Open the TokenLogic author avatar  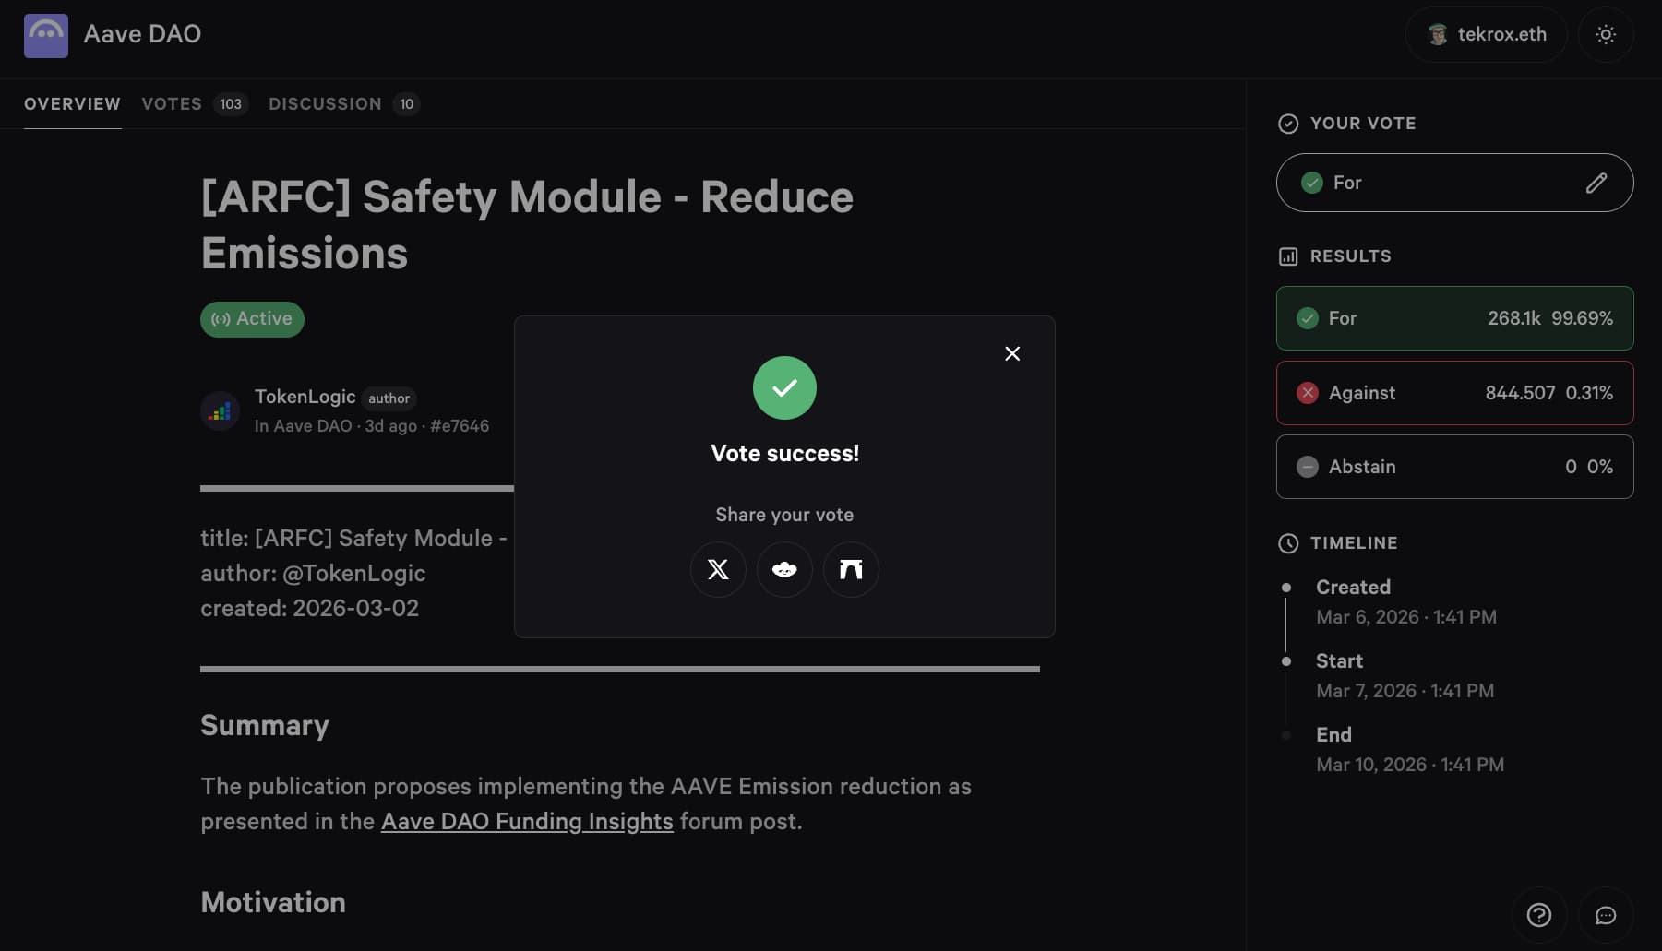(x=221, y=411)
